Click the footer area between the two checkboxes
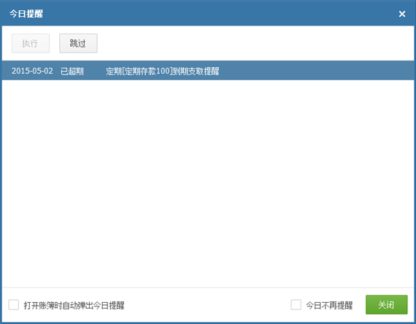 [x=207, y=304]
